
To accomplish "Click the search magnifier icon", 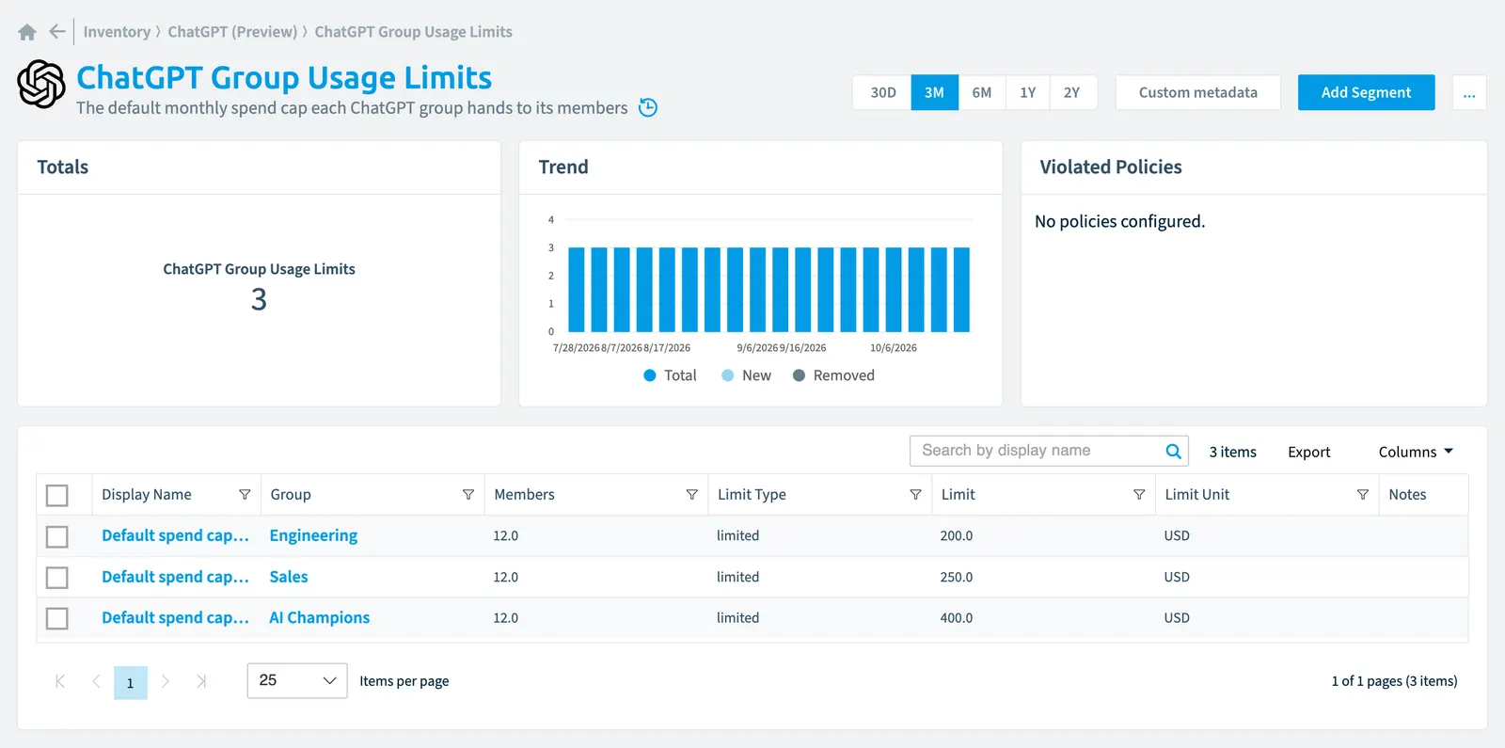I will pyautogui.click(x=1173, y=451).
